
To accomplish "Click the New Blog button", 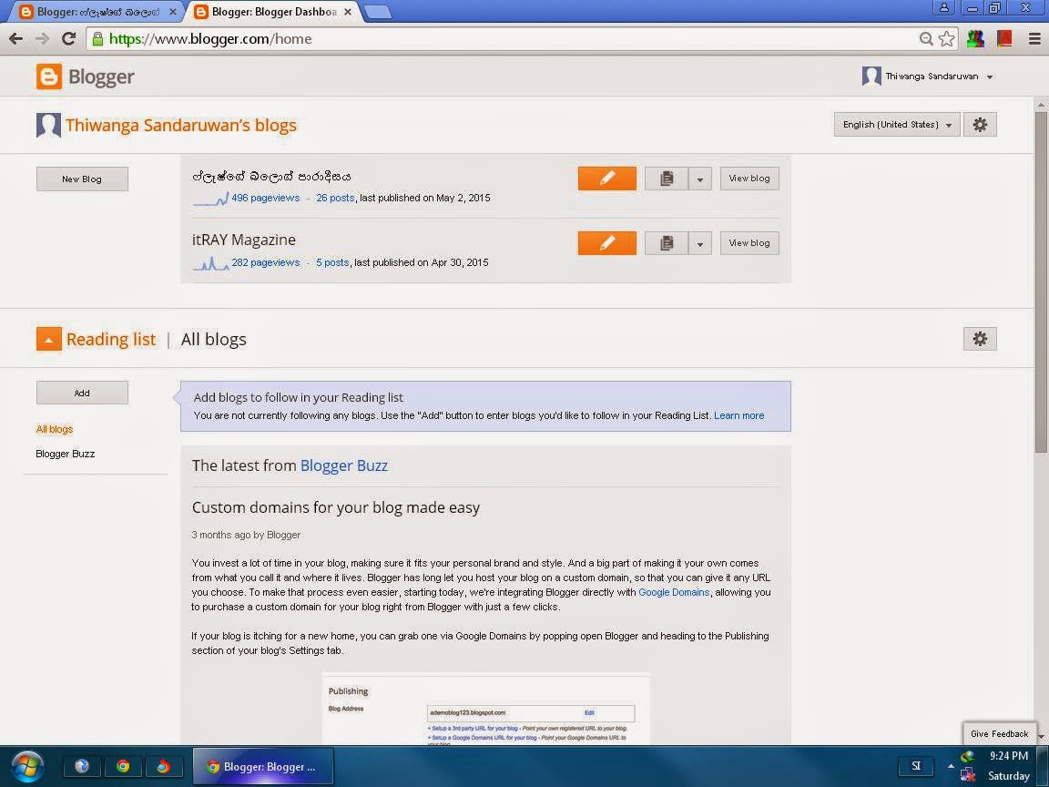I will pos(82,179).
